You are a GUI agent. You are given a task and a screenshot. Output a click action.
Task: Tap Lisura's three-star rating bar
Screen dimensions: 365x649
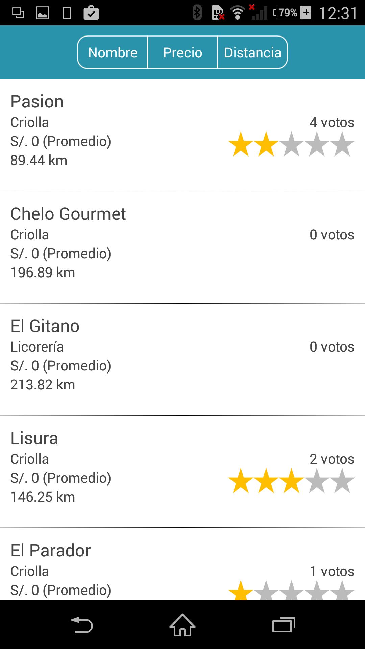[x=291, y=481]
